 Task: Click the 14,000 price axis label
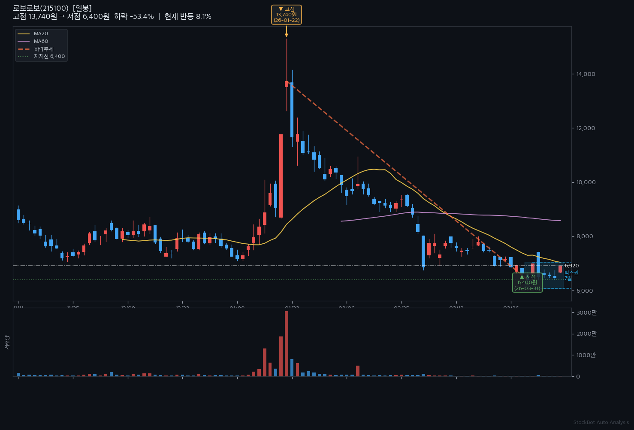(x=586, y=74)
